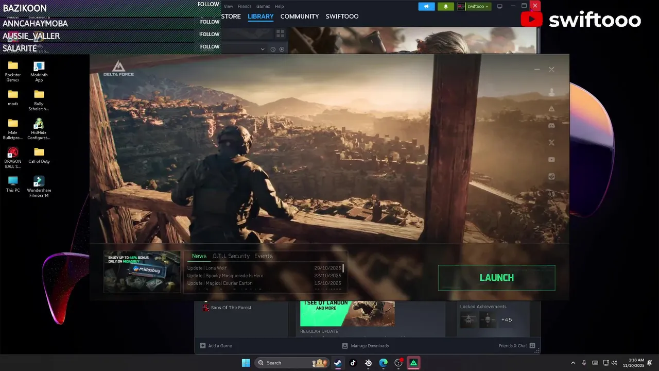Enter Steam Big Picture mode via monitor icon
This screenshot has width=659, height=371.
tap(499, 6)
